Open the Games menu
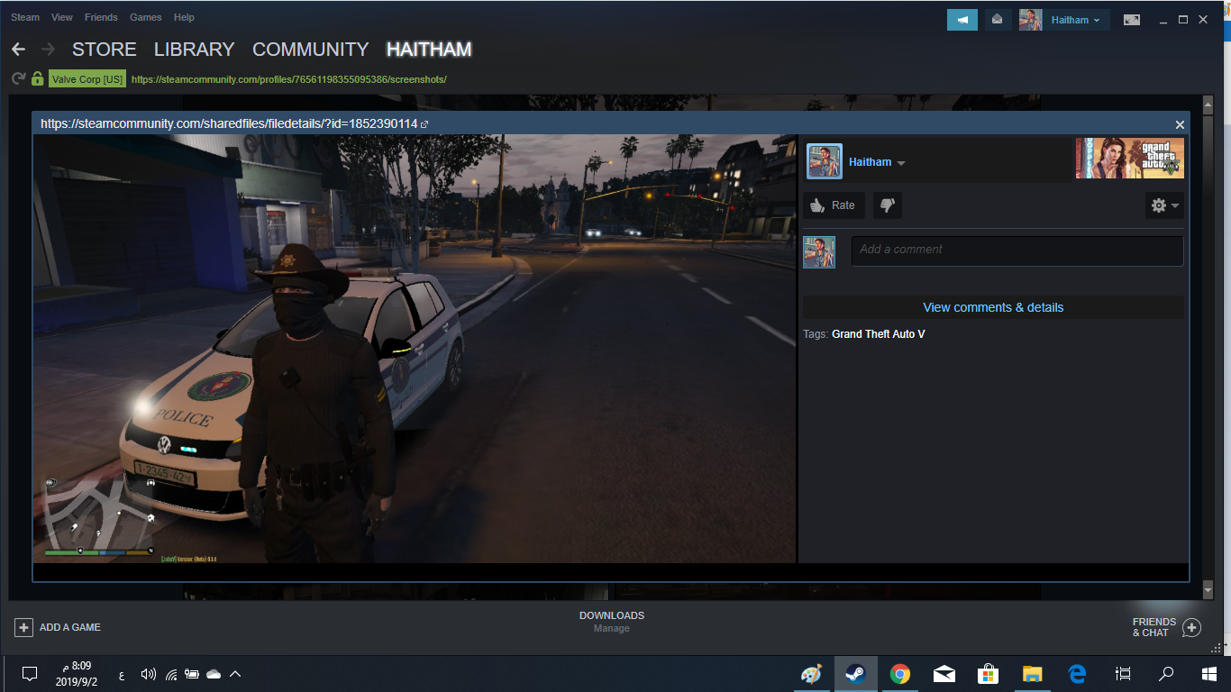Image resolution: width=1231 pixels, height=692 pixels. coord(145,17)
